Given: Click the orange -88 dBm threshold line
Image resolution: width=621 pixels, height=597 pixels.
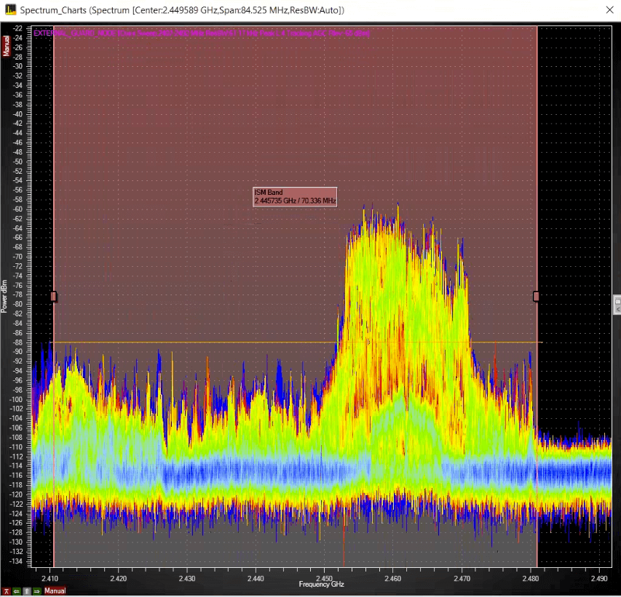Looking at the screenshot, I should [296, 342].
